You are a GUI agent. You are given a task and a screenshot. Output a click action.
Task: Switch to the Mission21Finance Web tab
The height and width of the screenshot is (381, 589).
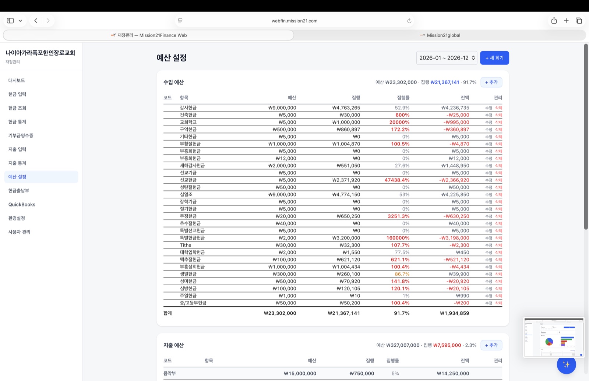tap(148, 35)
